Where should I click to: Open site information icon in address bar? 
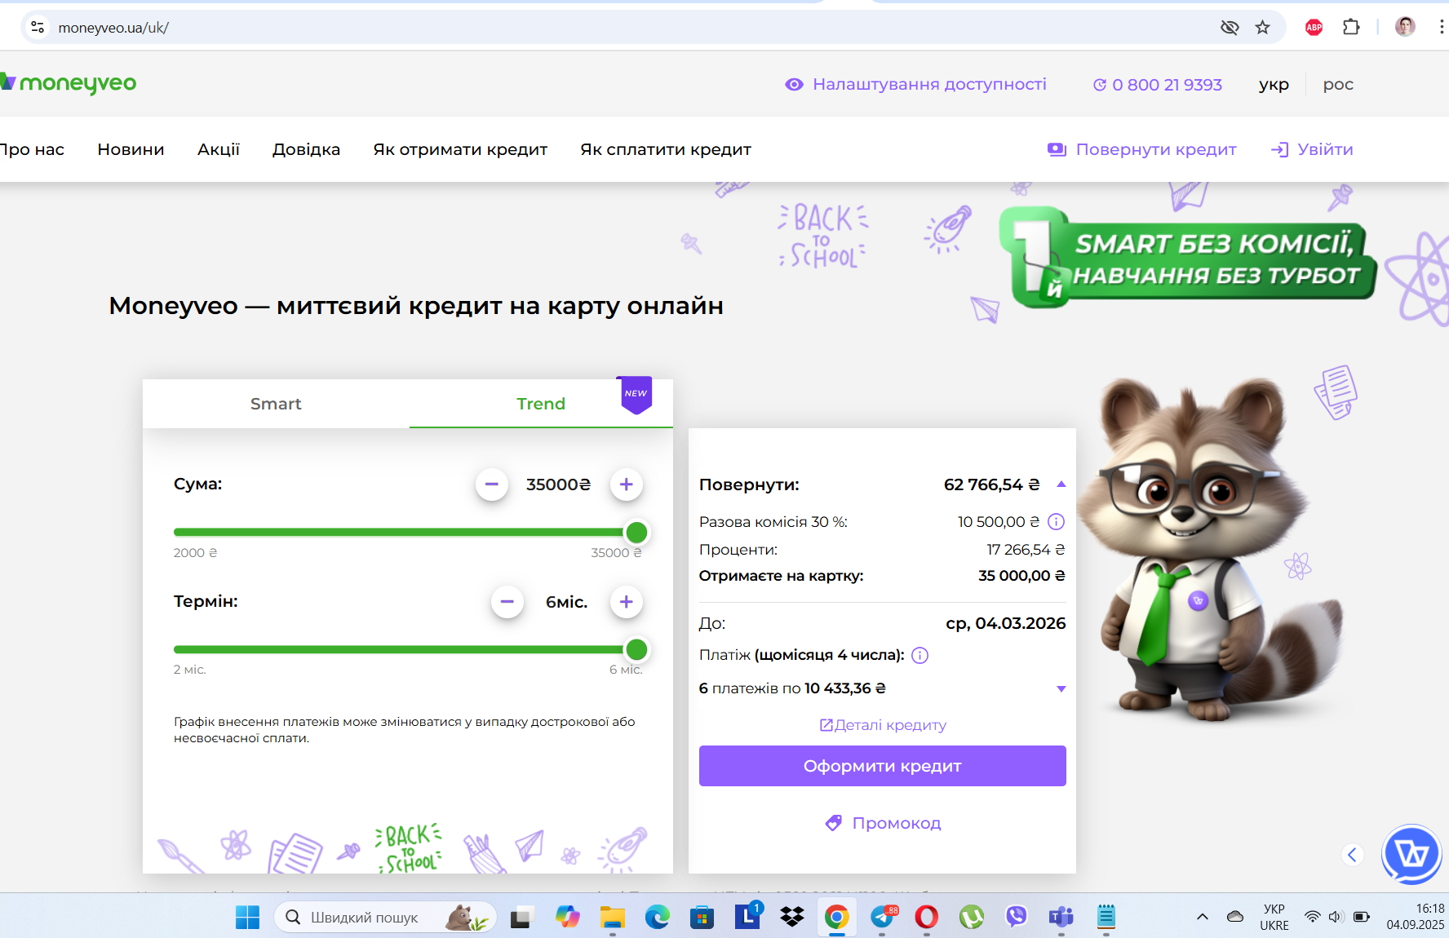pos(38,27)
